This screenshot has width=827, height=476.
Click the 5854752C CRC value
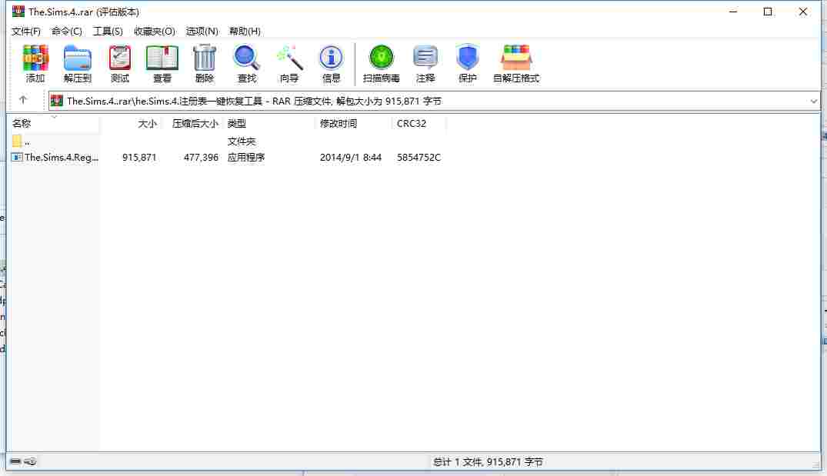point(419,157)
